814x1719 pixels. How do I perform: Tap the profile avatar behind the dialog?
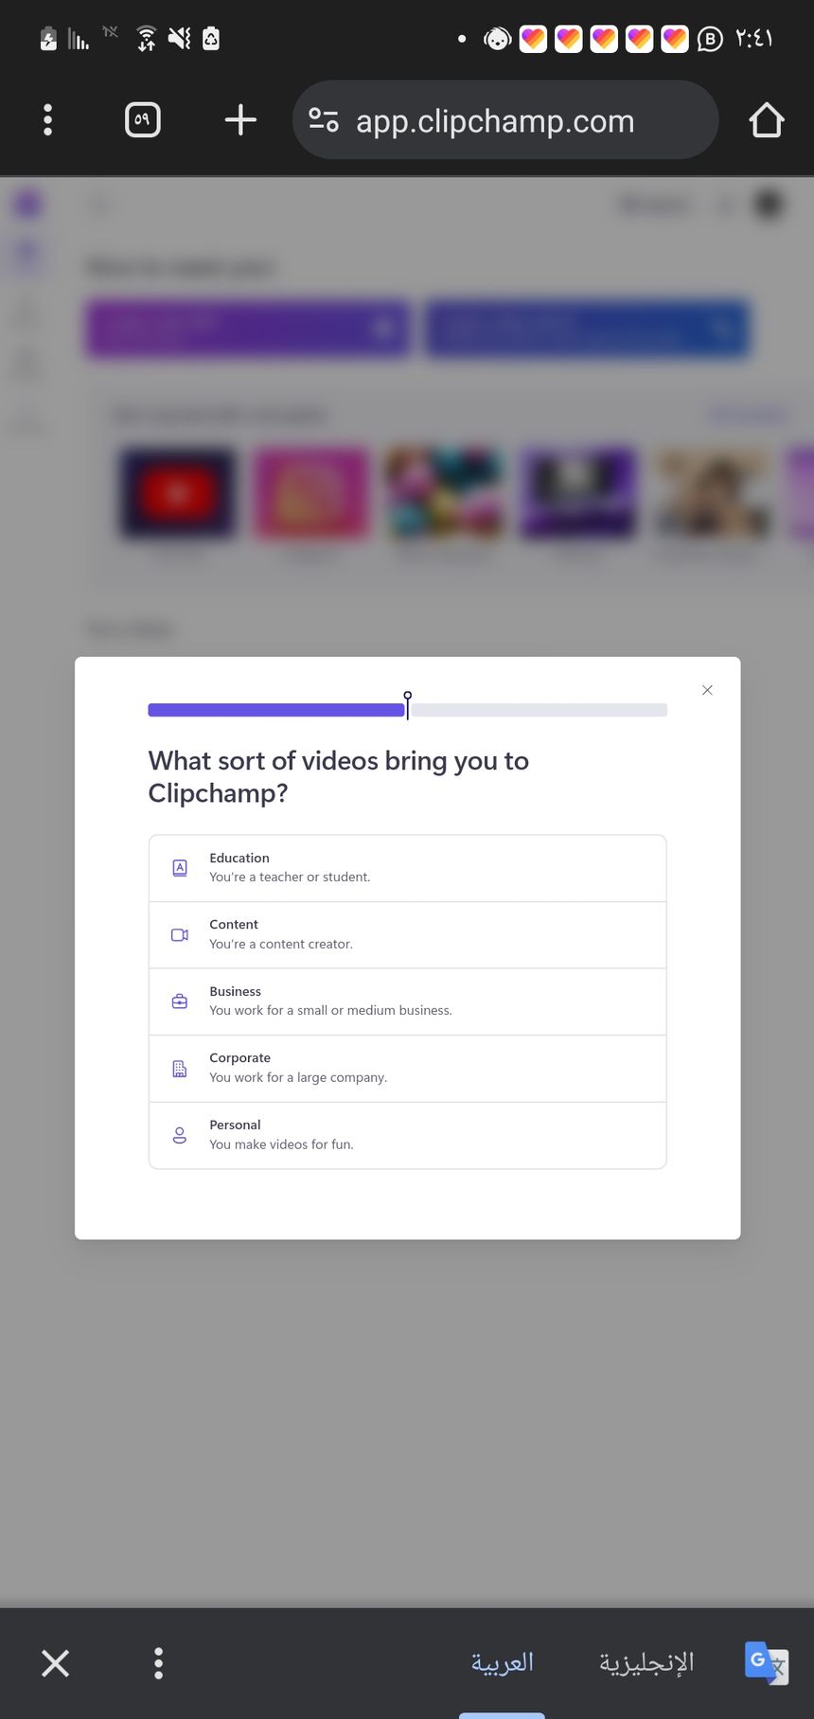click(769, 204)
